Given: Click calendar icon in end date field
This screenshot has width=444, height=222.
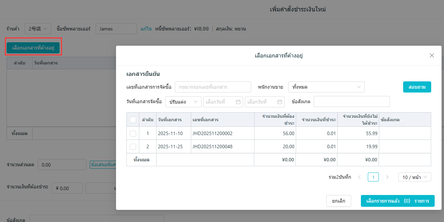Looking at the screenshot, I should pos(279,102).
